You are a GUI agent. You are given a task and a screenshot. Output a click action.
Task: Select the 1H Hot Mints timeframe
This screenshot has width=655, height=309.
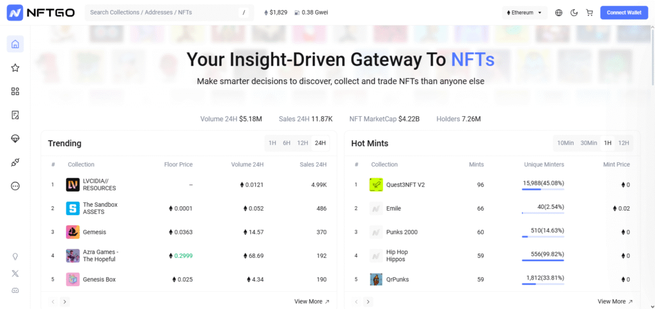[x=608, y=143]
